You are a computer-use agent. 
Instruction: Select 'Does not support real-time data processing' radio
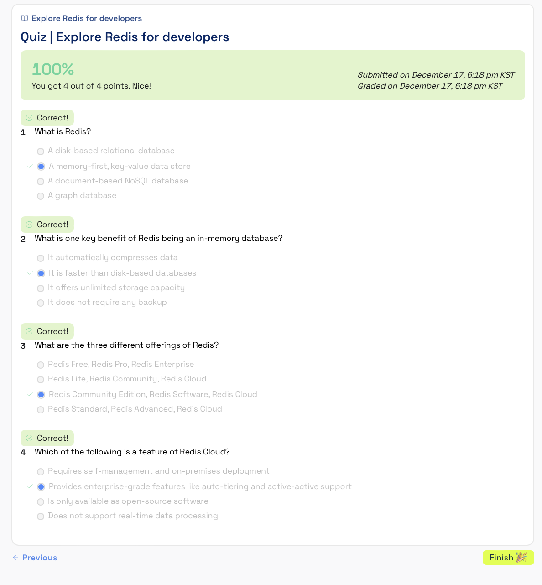coord(41,516)
